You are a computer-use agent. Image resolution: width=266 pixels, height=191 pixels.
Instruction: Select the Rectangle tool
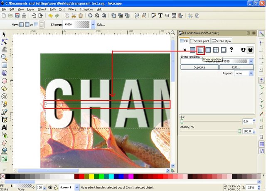point(4,65)
